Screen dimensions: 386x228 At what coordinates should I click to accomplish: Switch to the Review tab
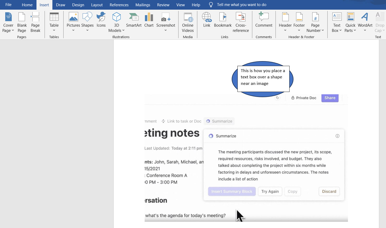coord(163,5)
